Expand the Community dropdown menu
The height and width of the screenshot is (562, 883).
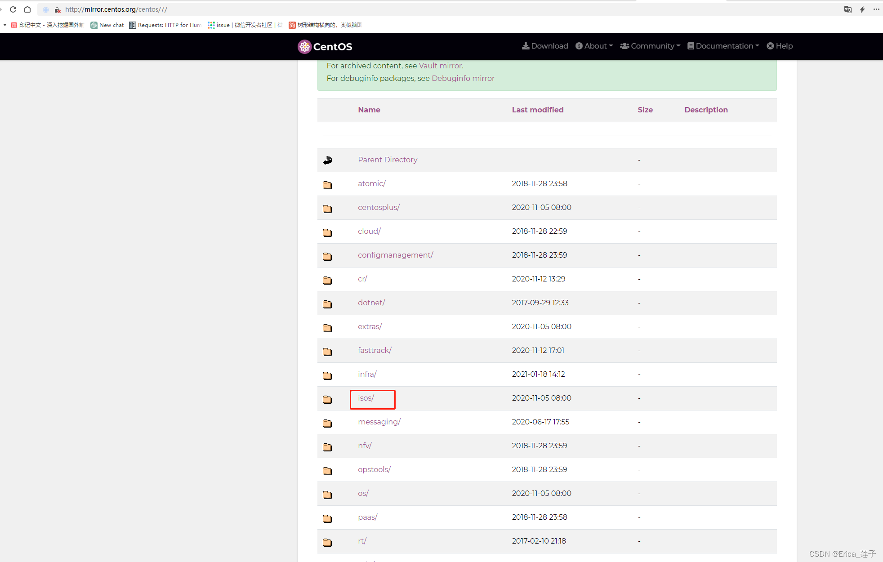pos(650,46)
